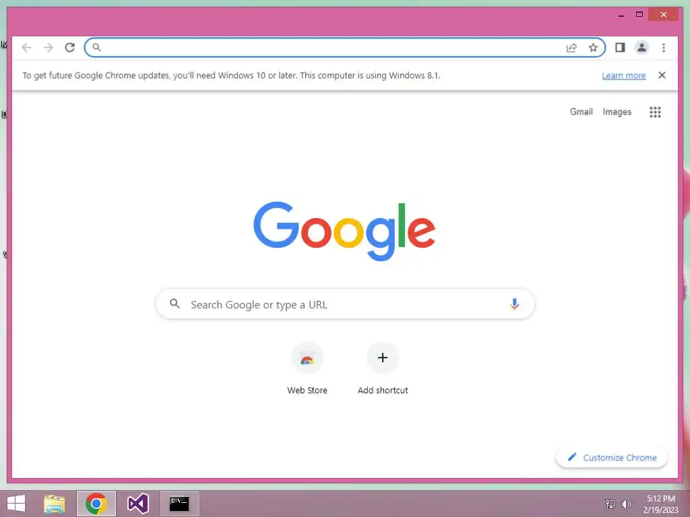Open the Google apps grid
The image size is (690, 517).
coord(655,112)
